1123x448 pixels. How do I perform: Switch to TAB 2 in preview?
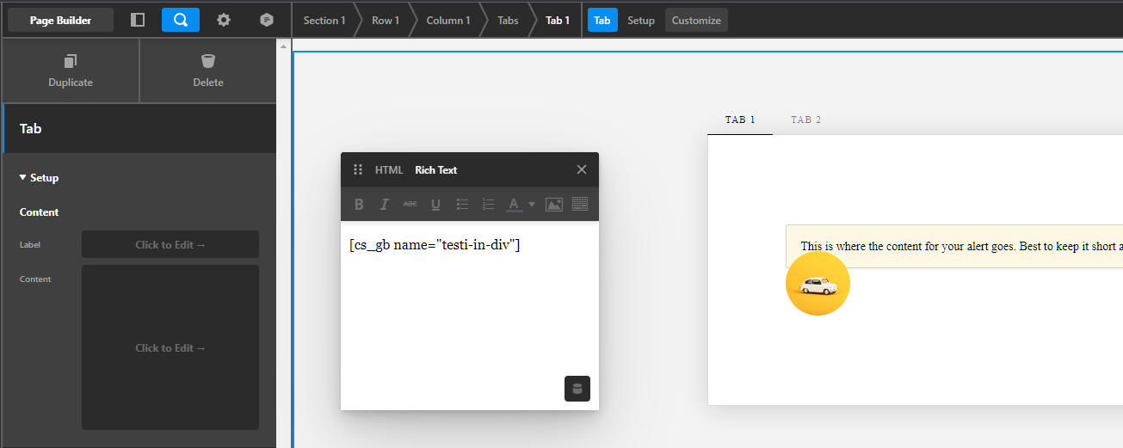pos(806,120)
